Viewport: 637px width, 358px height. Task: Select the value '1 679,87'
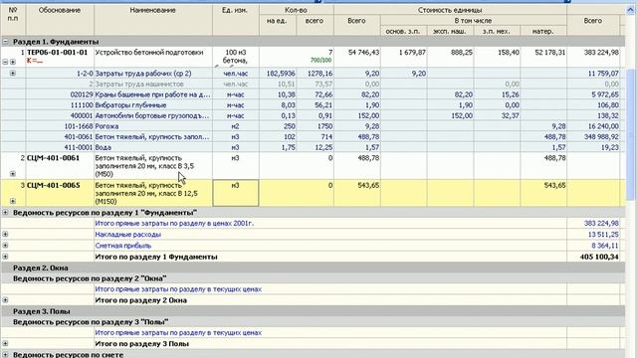point(412,53)
